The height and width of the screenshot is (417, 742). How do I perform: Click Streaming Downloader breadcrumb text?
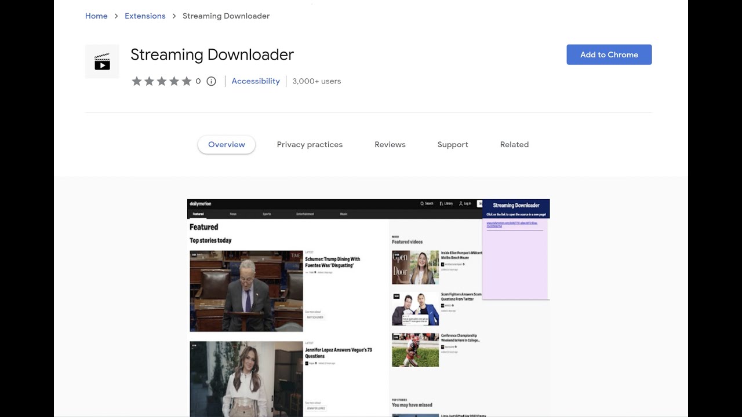[x=226, y=16]
